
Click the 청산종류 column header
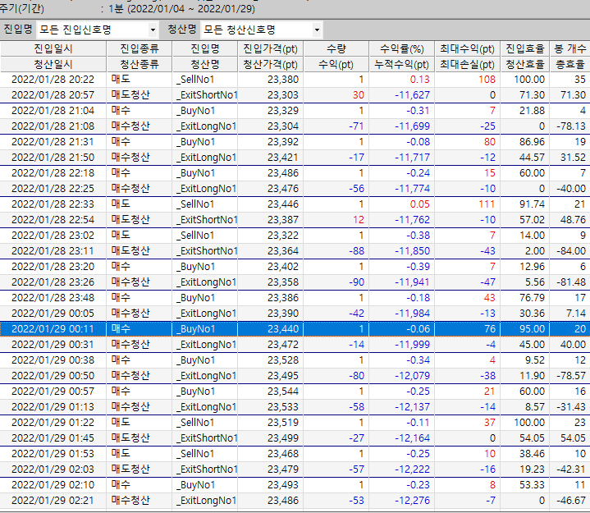coord(139,64)
